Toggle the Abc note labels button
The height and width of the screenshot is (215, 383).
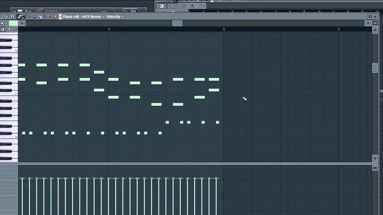click(x=15, y=29)
